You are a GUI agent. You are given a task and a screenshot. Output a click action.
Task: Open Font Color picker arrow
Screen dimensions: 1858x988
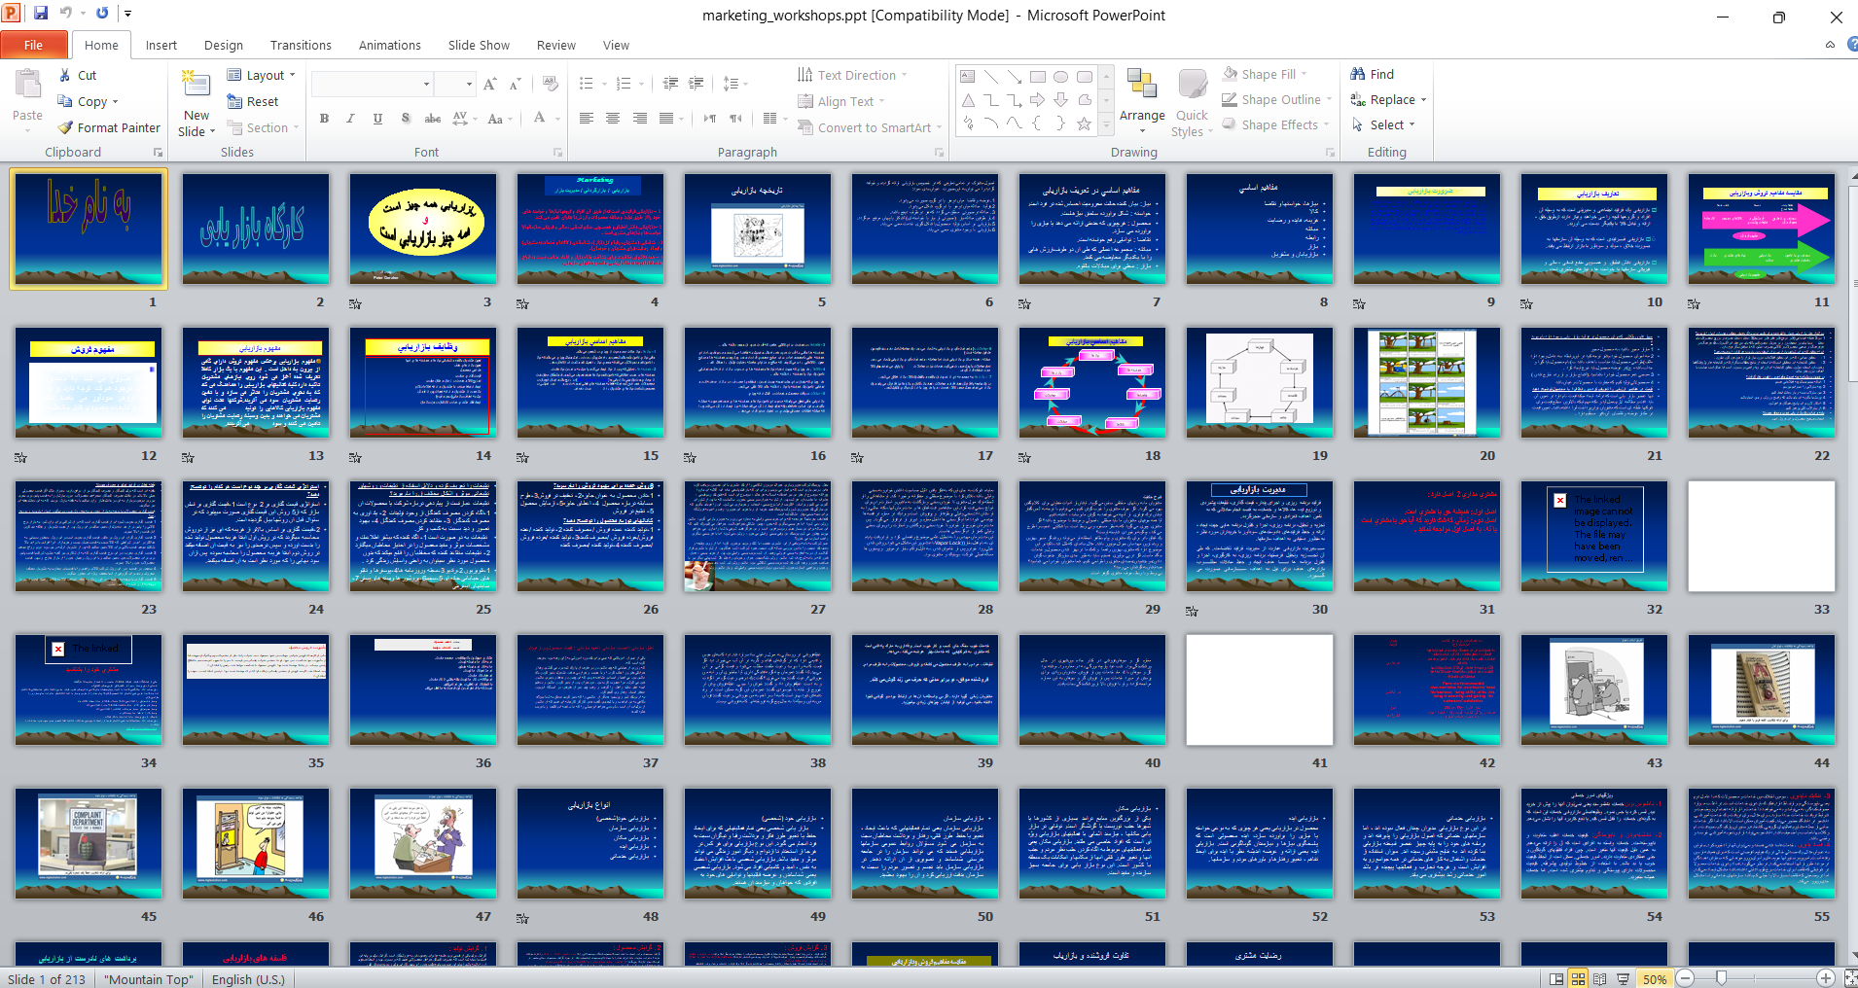[557, 119]
